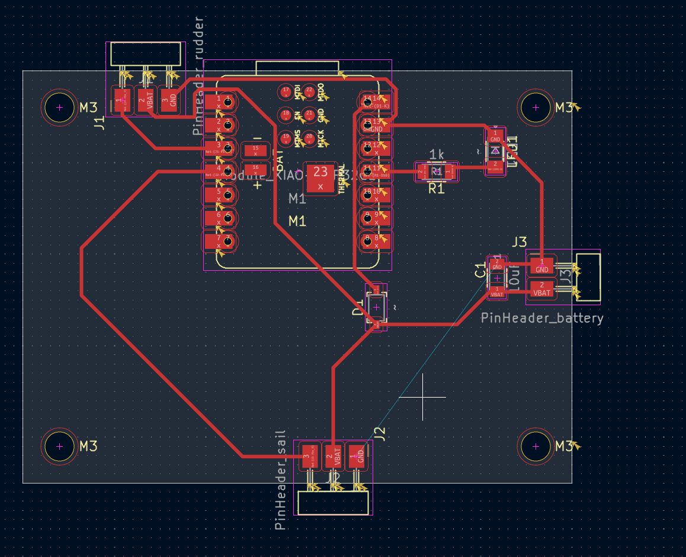
Task: Click the VBAT pad 2 of J1
Action: pos(145,101)
